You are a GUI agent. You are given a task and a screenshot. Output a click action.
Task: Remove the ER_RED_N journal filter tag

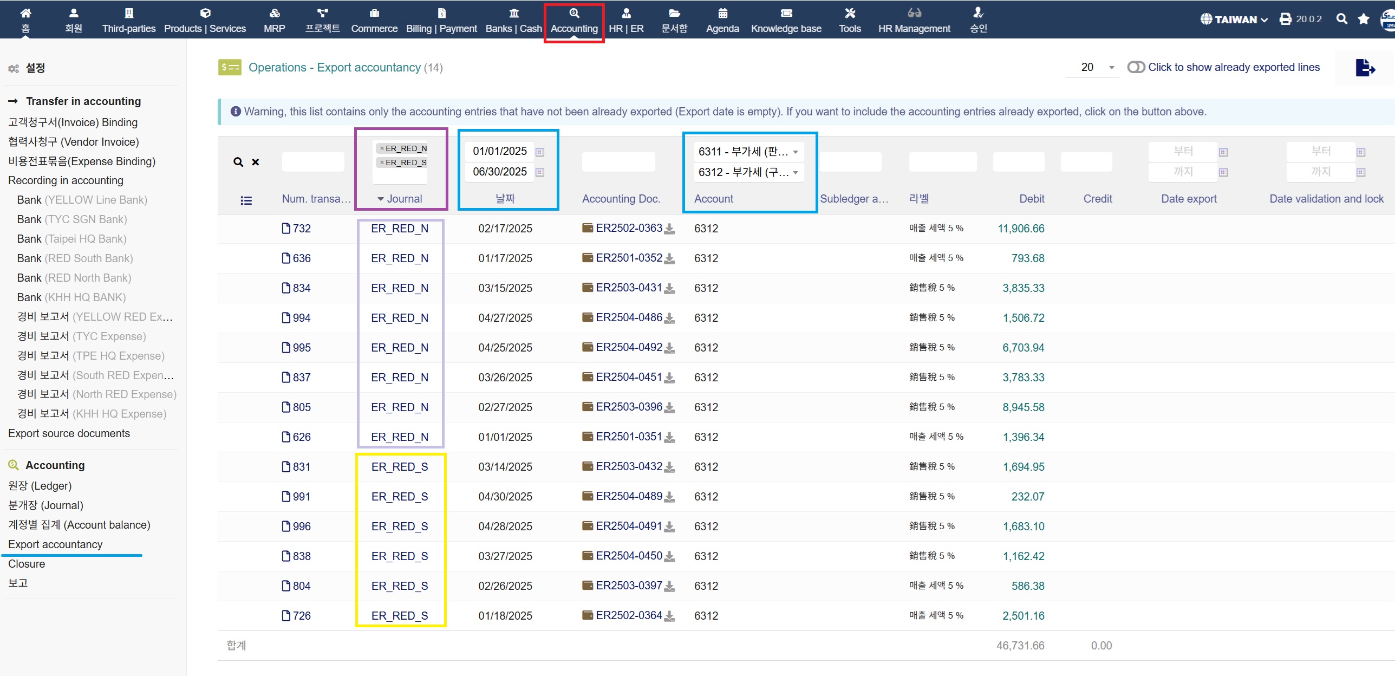(382, 148)
